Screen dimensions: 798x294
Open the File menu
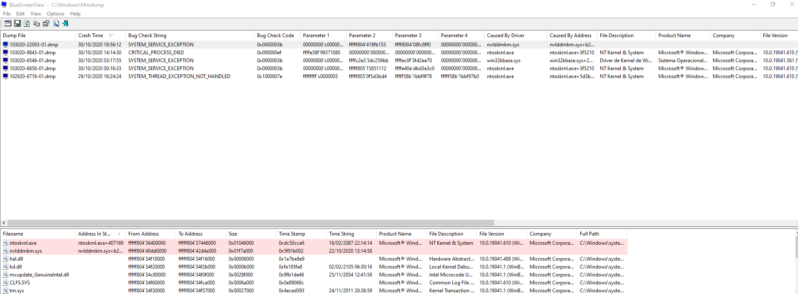pyautogui.click(x=7, y=14)
